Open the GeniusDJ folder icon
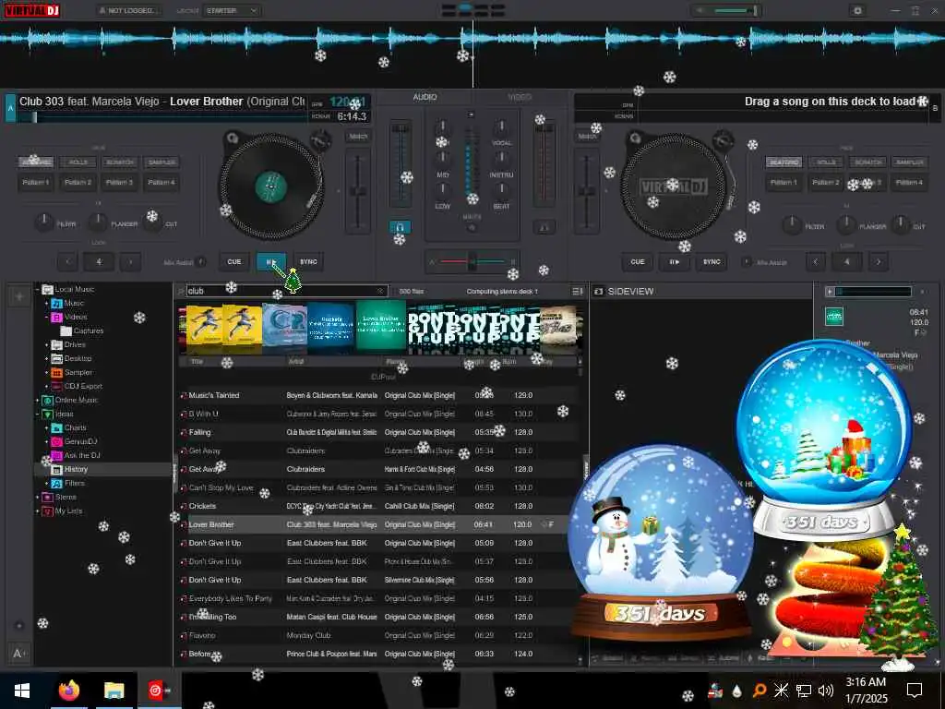The height and width of the screenshot is (709, 945). [x=56, y=442]
